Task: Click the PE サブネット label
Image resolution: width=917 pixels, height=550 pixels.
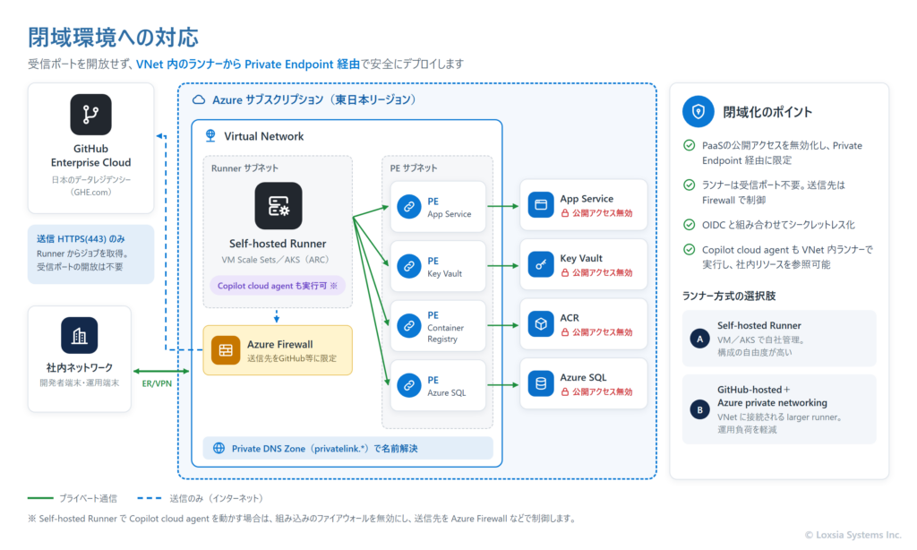Action: point(414,168)
